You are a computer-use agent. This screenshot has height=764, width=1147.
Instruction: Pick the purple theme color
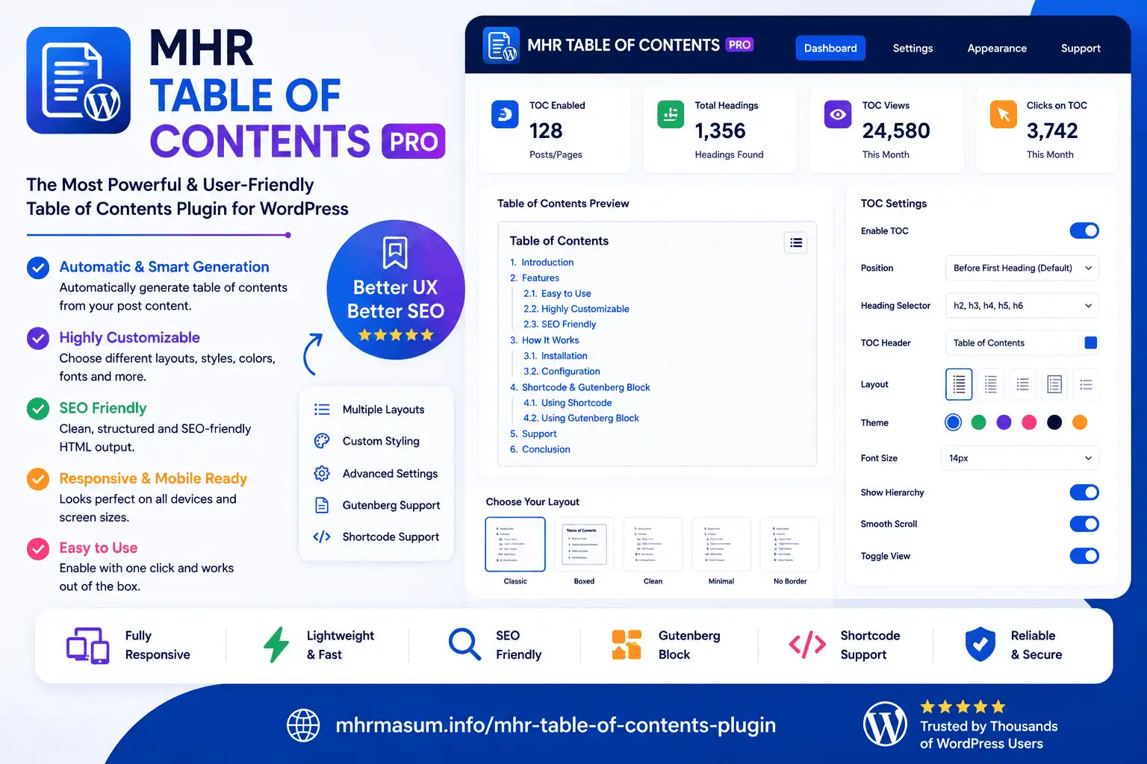[x=1004, y=422]
